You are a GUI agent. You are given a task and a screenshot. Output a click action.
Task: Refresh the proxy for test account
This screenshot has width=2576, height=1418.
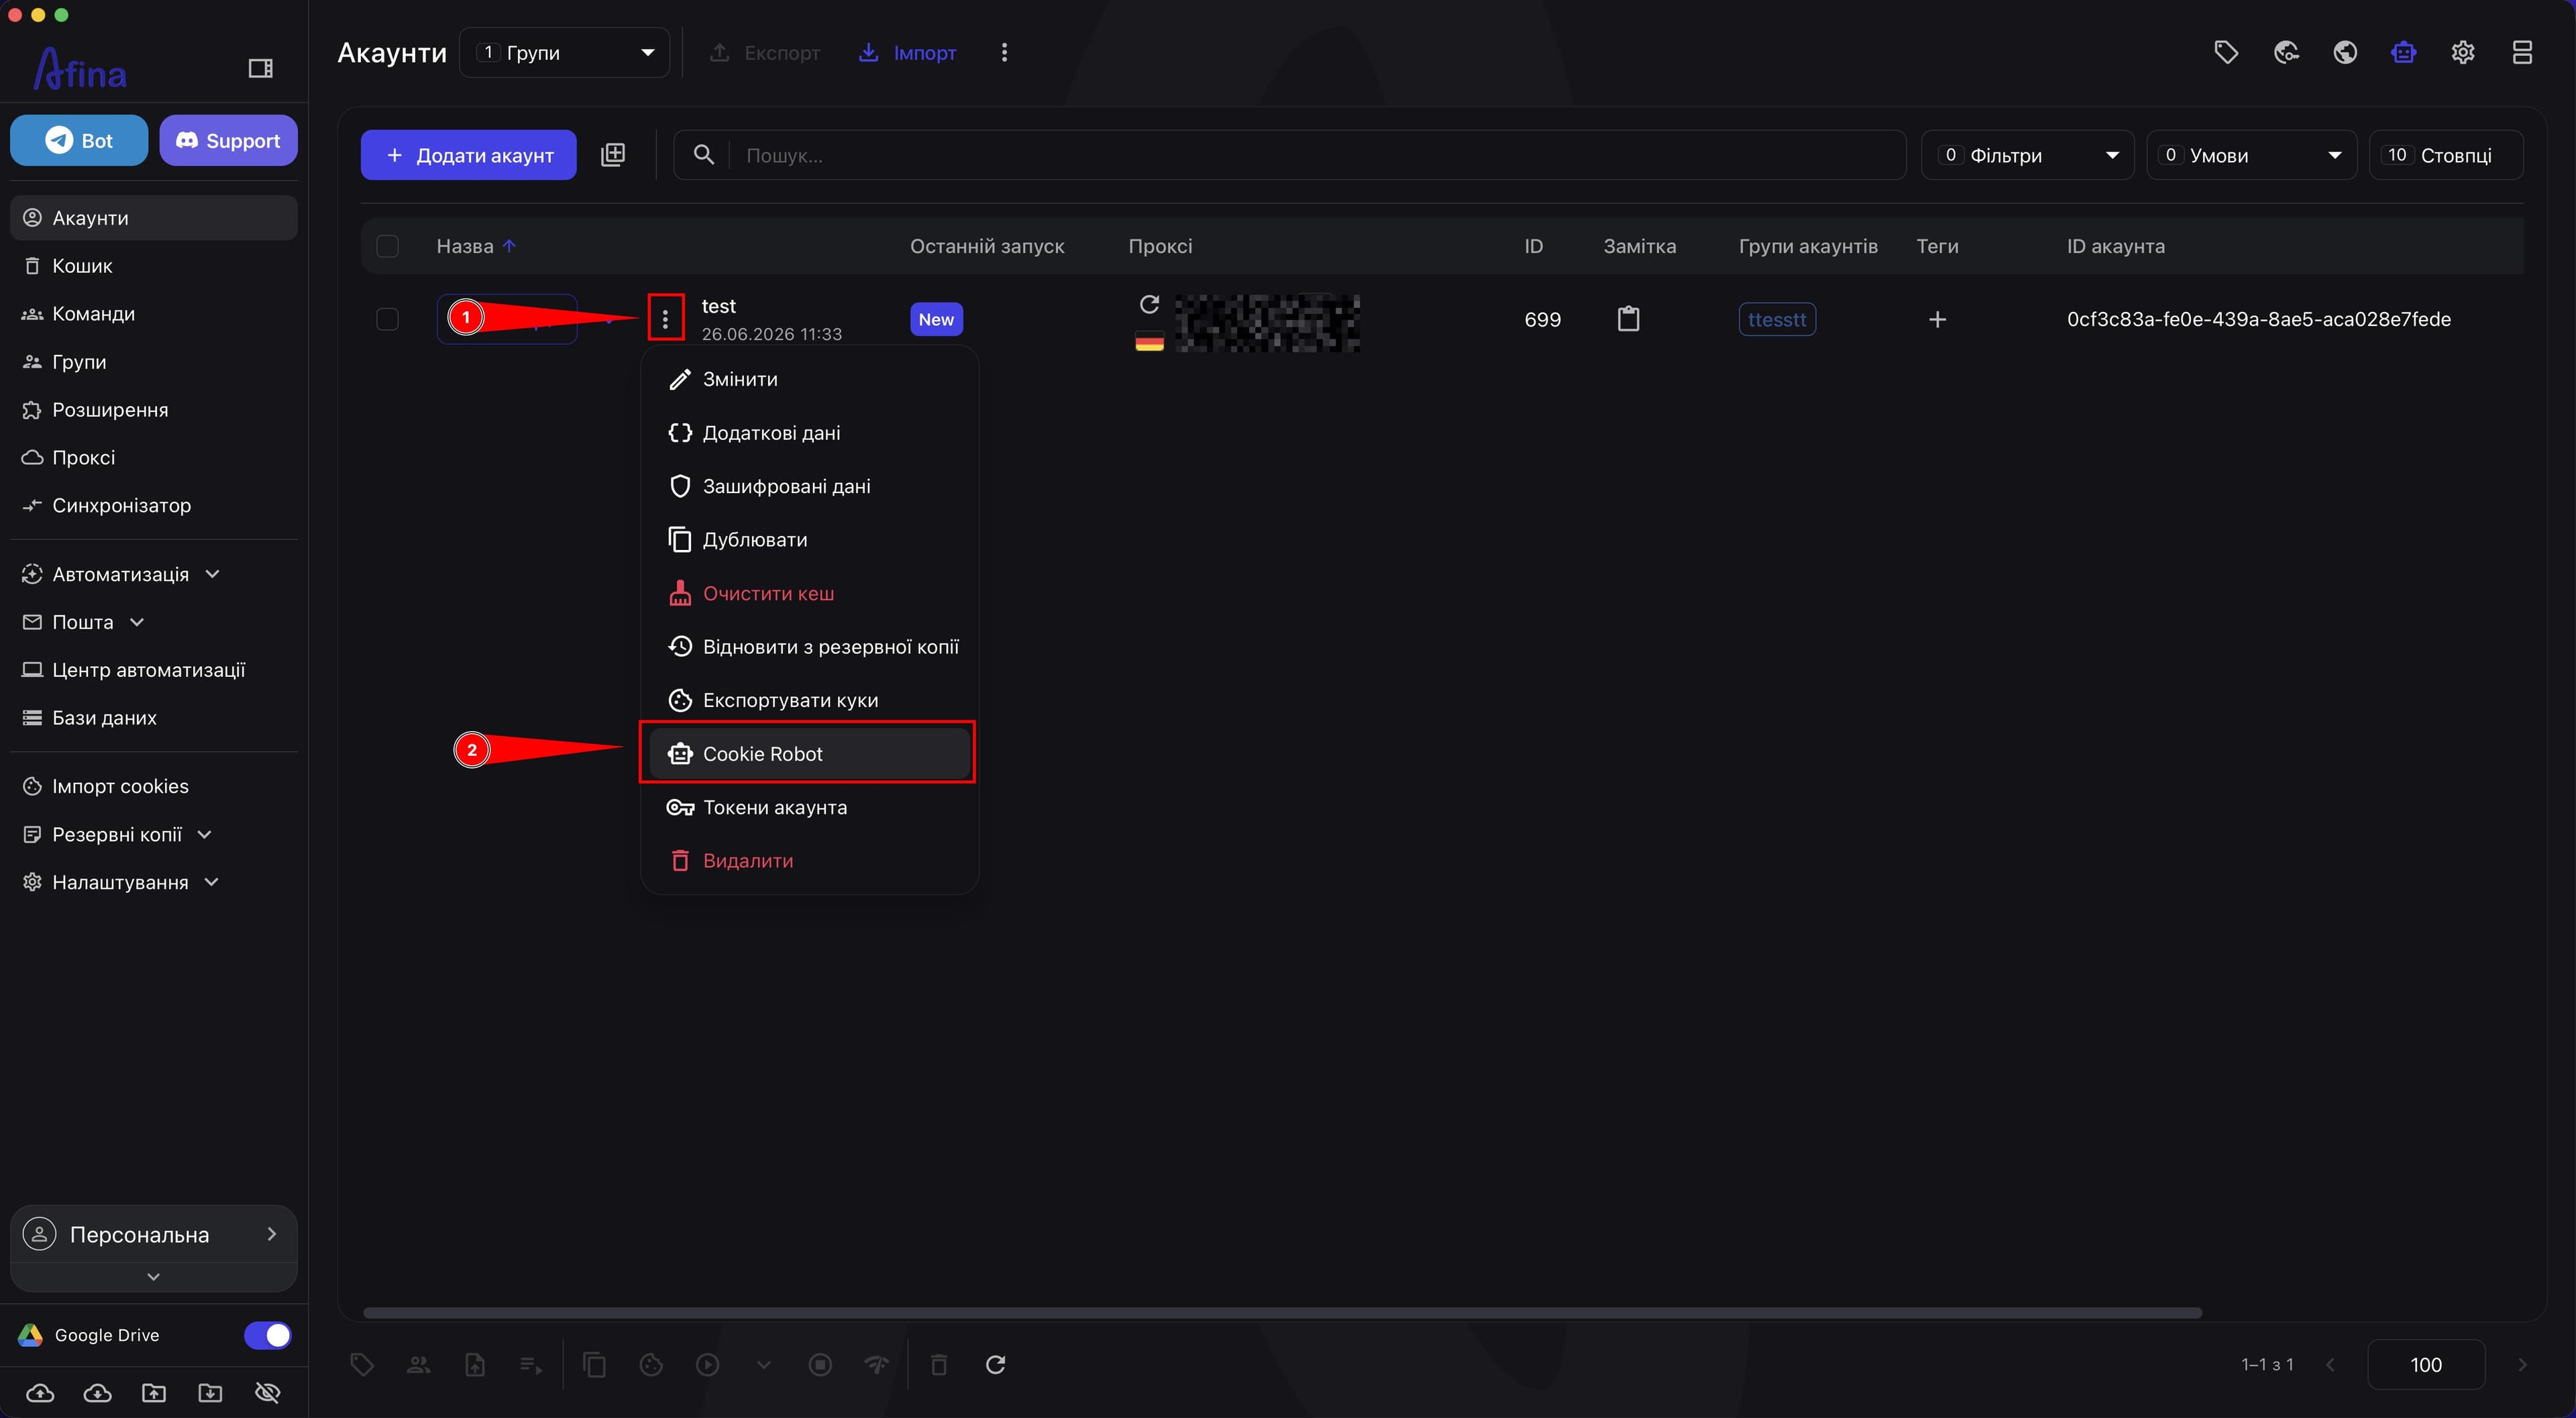pyautogui.click(x=1149, y=304)
